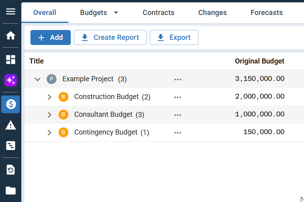This screenshot has width=304, height=202.
Task: Open the warning triangle risks icon
Action: coord(11,125)
